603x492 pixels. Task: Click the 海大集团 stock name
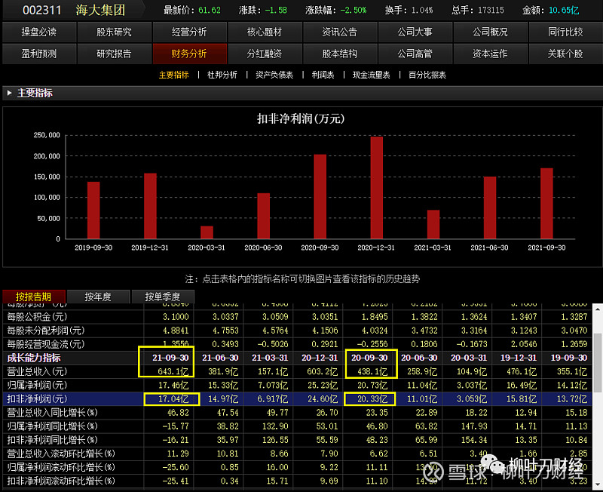pyautogui.click(x=101, y=10)
